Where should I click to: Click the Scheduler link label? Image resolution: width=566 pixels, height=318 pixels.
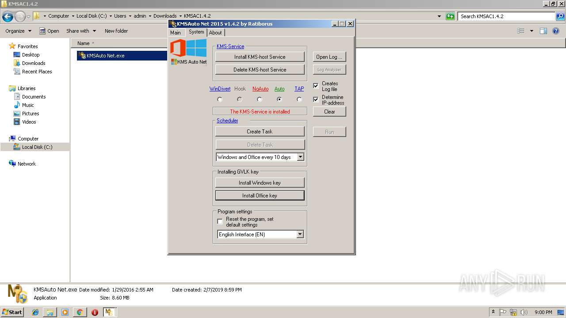tap(227, 121)
